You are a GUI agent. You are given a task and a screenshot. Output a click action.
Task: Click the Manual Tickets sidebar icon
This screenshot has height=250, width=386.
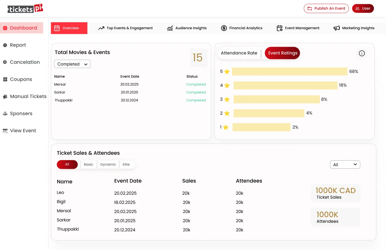pyautogui.click(x=5, y=96)
